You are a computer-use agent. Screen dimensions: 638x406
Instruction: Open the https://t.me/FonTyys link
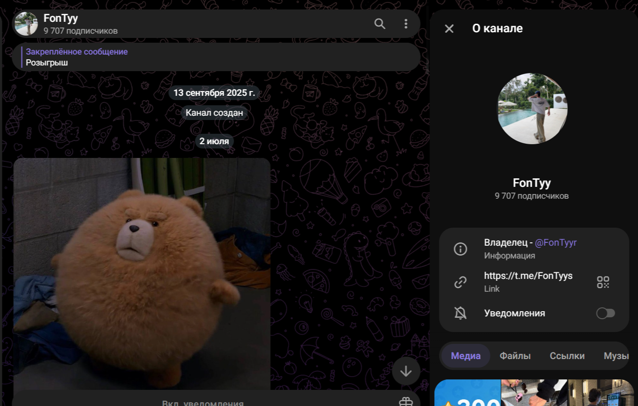pos(528,276)
